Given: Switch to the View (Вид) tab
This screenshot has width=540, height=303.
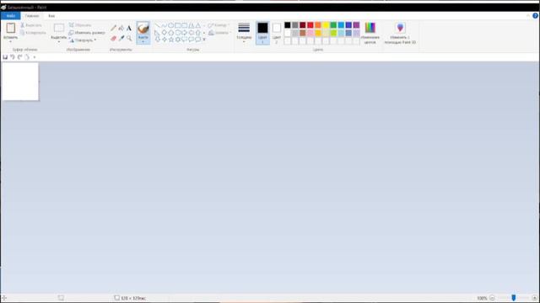Looking at the screenshot, I should pyautogui.click(x=51, y=16).
